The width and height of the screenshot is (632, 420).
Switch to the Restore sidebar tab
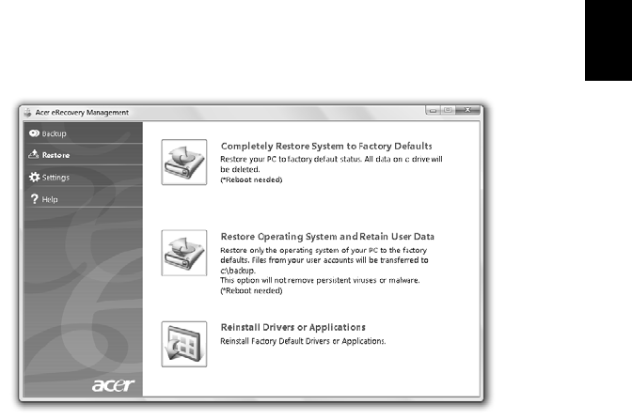[83, 155]
